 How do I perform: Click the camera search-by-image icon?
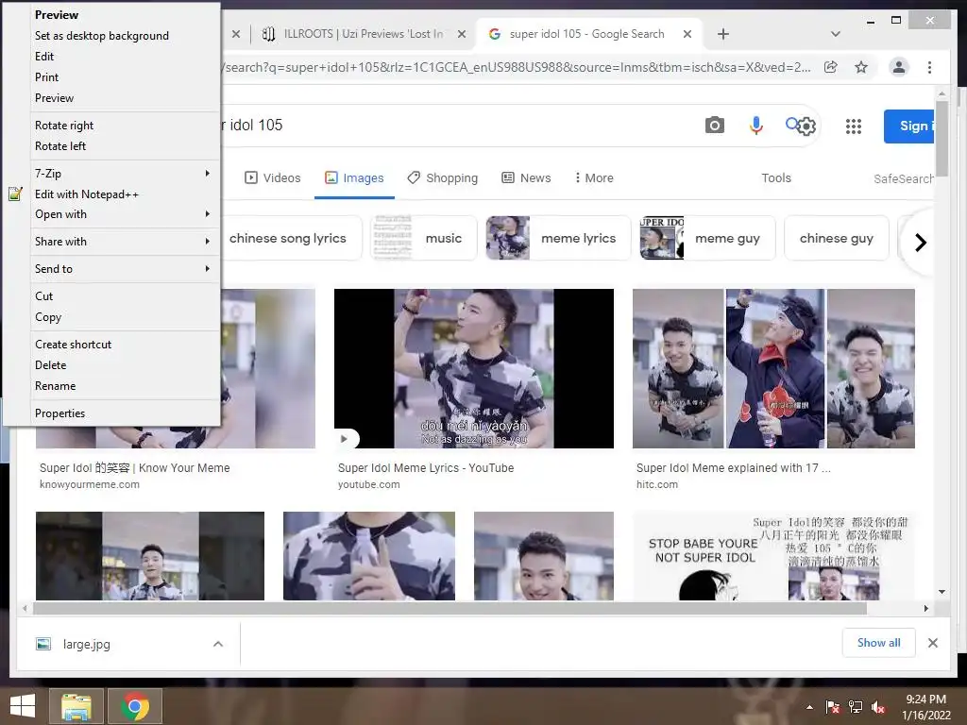point(714,126)
